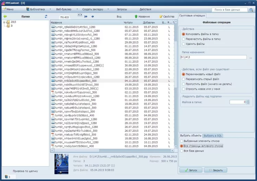Click file icon of tumblr_nra6uqyTcR1rdgf8do1_500
Image resolution: width=257 pixels, height=181 pixels.
click(53, 135)
